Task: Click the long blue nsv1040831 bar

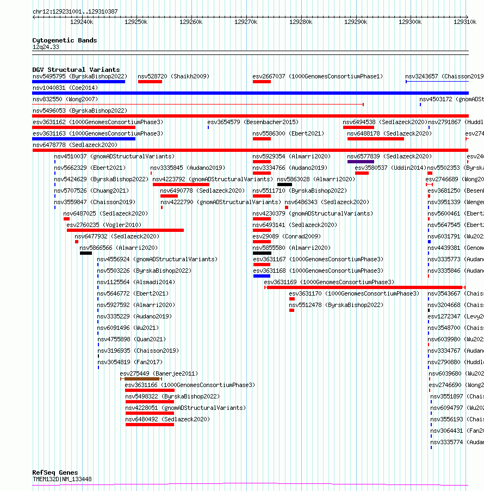Action: (x=250, y=93)
